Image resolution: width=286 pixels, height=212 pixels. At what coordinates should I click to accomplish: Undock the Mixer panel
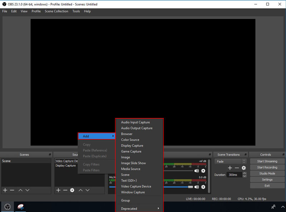click(x=210, y=154)
